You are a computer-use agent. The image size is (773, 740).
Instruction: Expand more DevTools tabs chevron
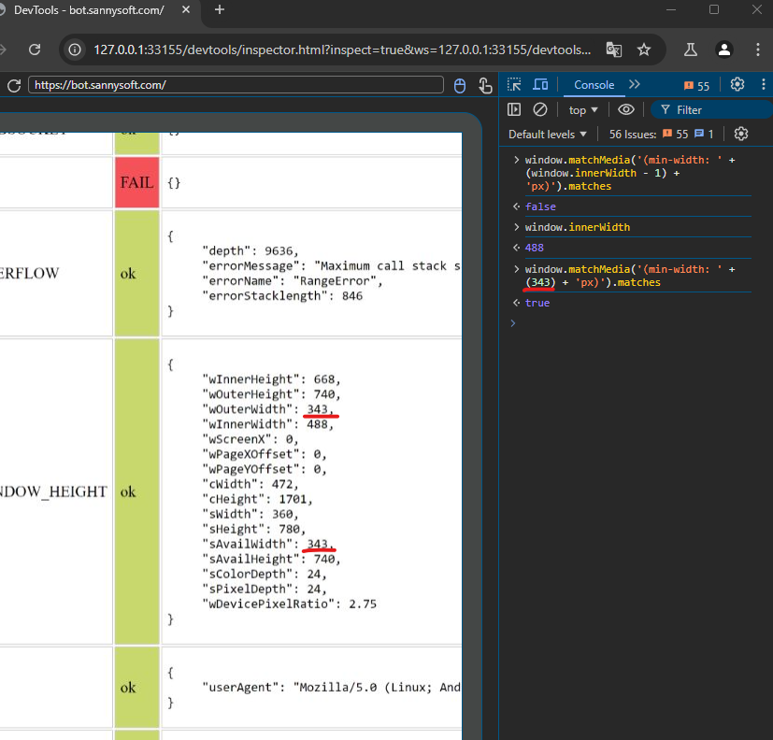point(635,85)
